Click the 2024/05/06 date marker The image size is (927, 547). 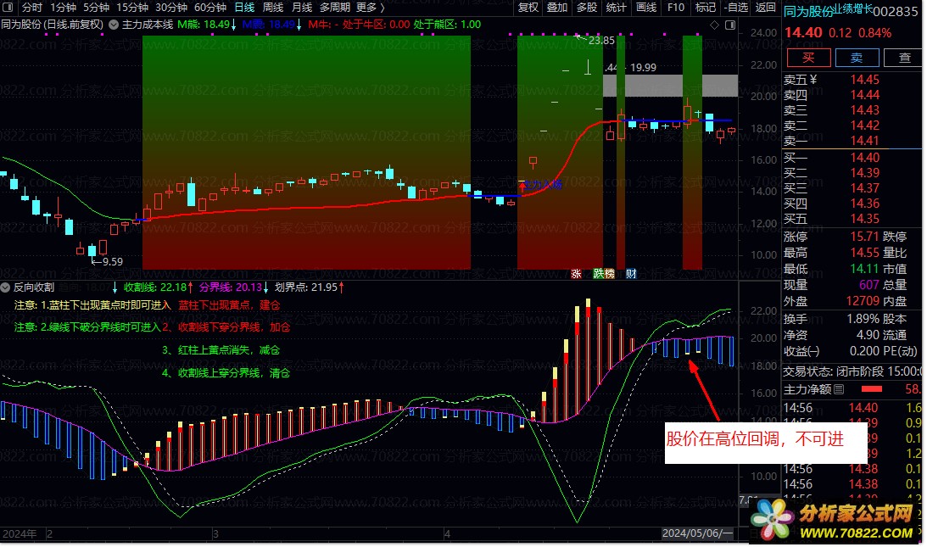coord(697,533)
